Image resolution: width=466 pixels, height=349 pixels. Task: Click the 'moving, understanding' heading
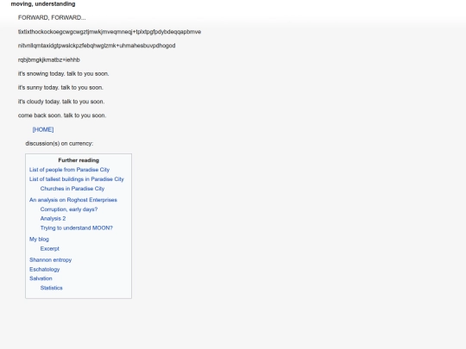pyautogui.click(x=43, y=4)
